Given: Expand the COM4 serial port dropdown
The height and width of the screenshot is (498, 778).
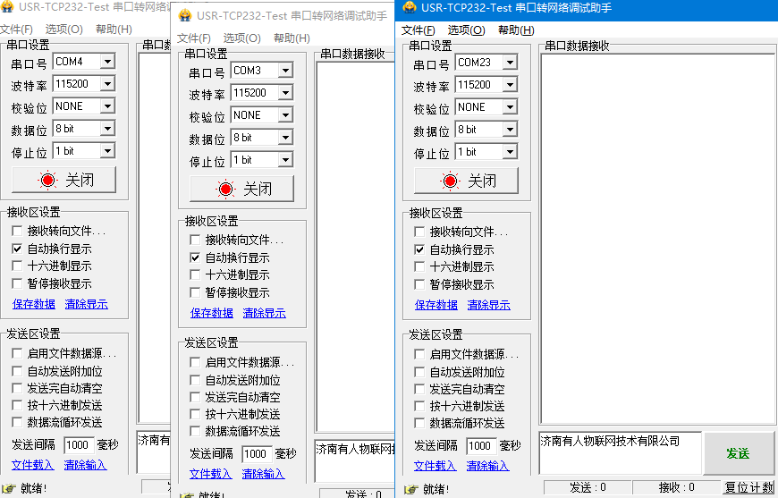Looking at the screenshot, I should point(107,62).
